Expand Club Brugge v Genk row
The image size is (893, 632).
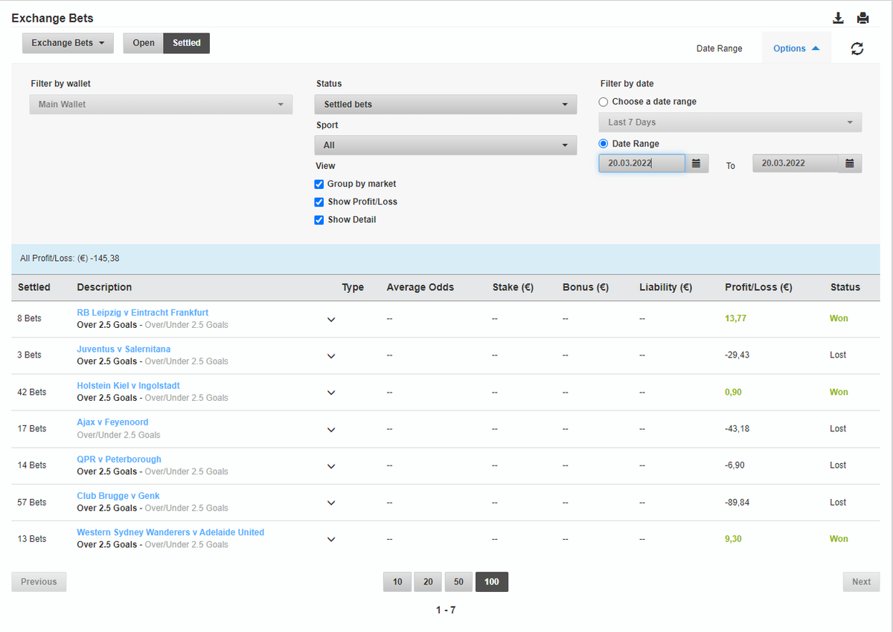[331, 503]
